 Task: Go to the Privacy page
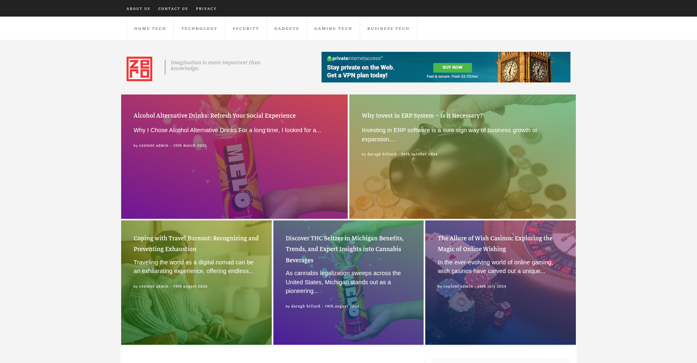pos(206,9)
